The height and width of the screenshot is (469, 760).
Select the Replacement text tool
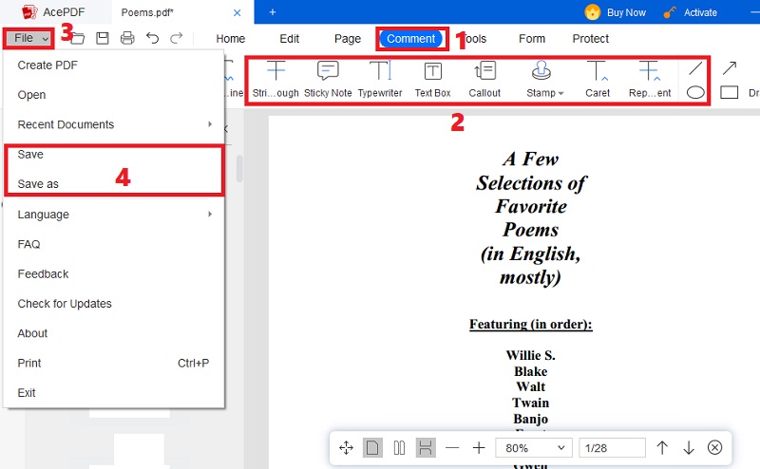[650, 79]
